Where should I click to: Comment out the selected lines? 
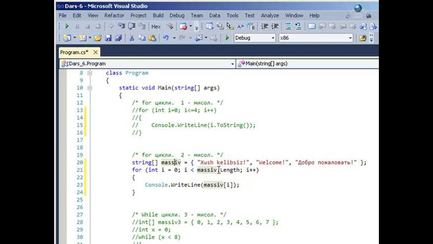(x=288, y=26)
